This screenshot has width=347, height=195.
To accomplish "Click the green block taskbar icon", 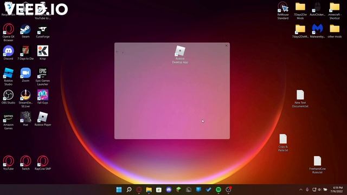I will [x=179, y=190].
